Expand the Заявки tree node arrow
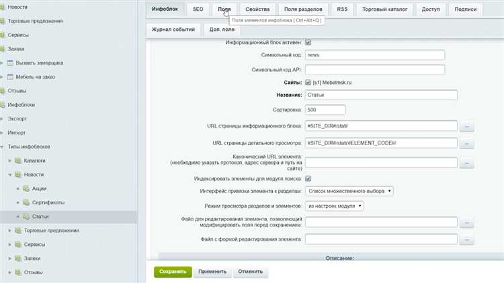 9,258
